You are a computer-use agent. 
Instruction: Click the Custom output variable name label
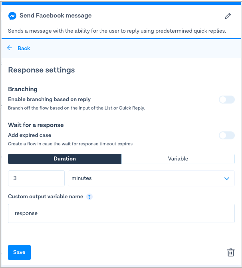pyautogui.click(x=46, y=197)
